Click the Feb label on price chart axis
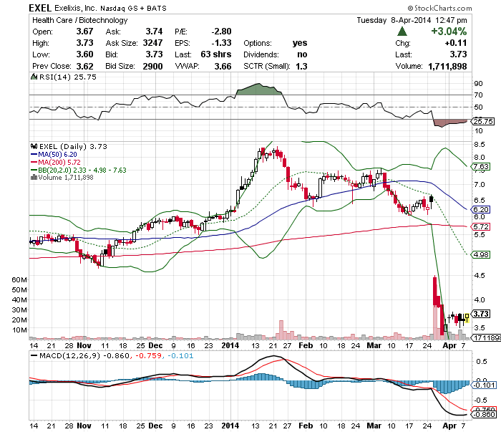 point(306,345)
